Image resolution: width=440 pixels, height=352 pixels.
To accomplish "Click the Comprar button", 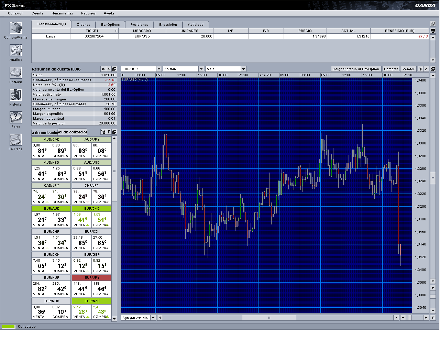I will 391,69.
